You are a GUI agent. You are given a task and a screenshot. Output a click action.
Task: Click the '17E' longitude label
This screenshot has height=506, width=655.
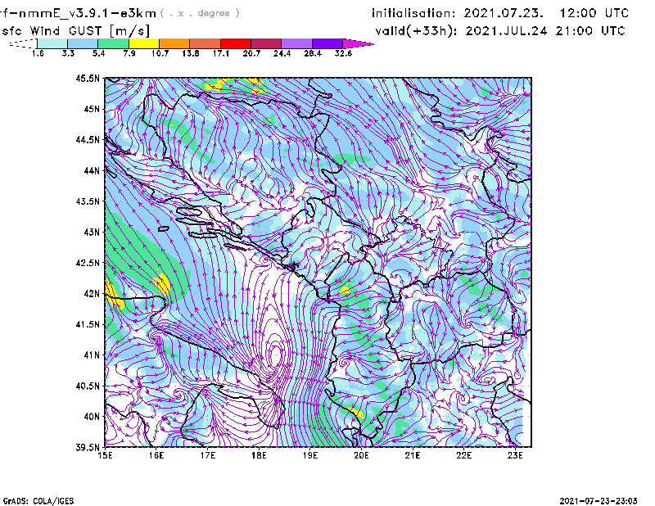[x=208, y=455]
